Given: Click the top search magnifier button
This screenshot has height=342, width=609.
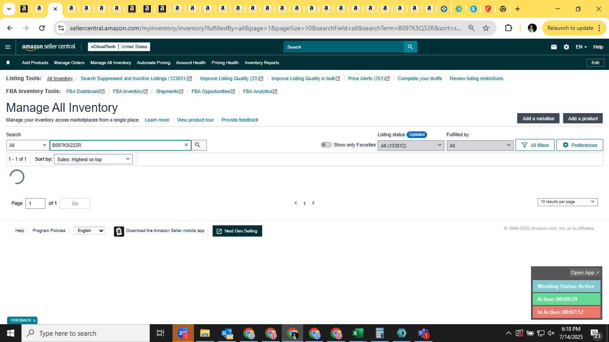Looking at the screenshot, I should coord(410,47).
